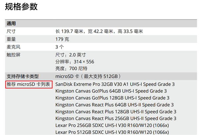Select the 179 克 weight value
Screen dimensions: 199x135
click(62, 39)
